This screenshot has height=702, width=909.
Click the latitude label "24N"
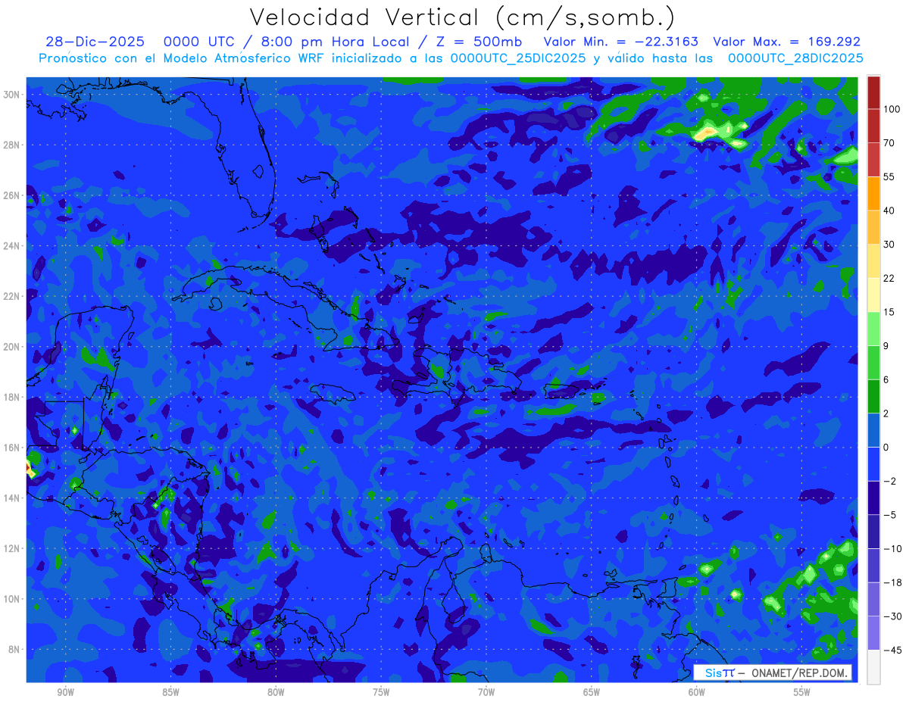12,245
